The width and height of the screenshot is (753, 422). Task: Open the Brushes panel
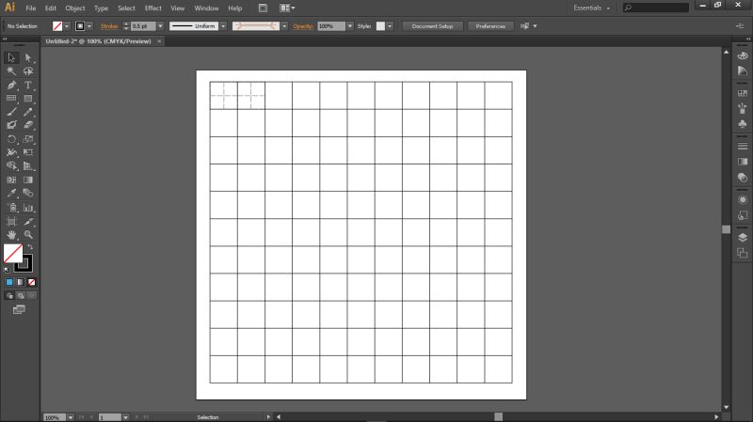coord(743,108)
